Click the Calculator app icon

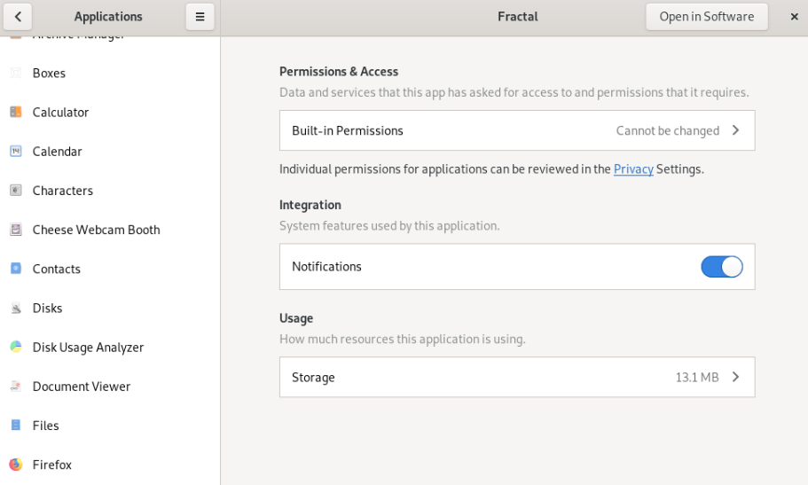(16, 112)
